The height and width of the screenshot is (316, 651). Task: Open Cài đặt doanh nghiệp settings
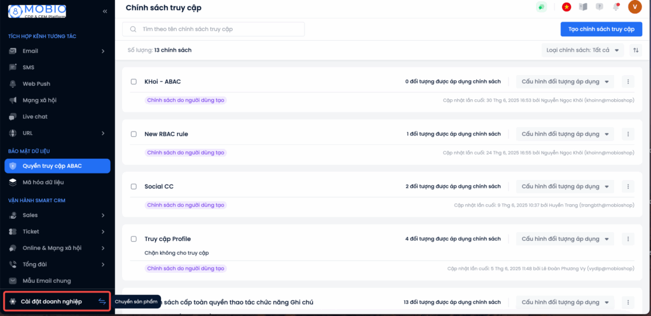pos(51,301)
